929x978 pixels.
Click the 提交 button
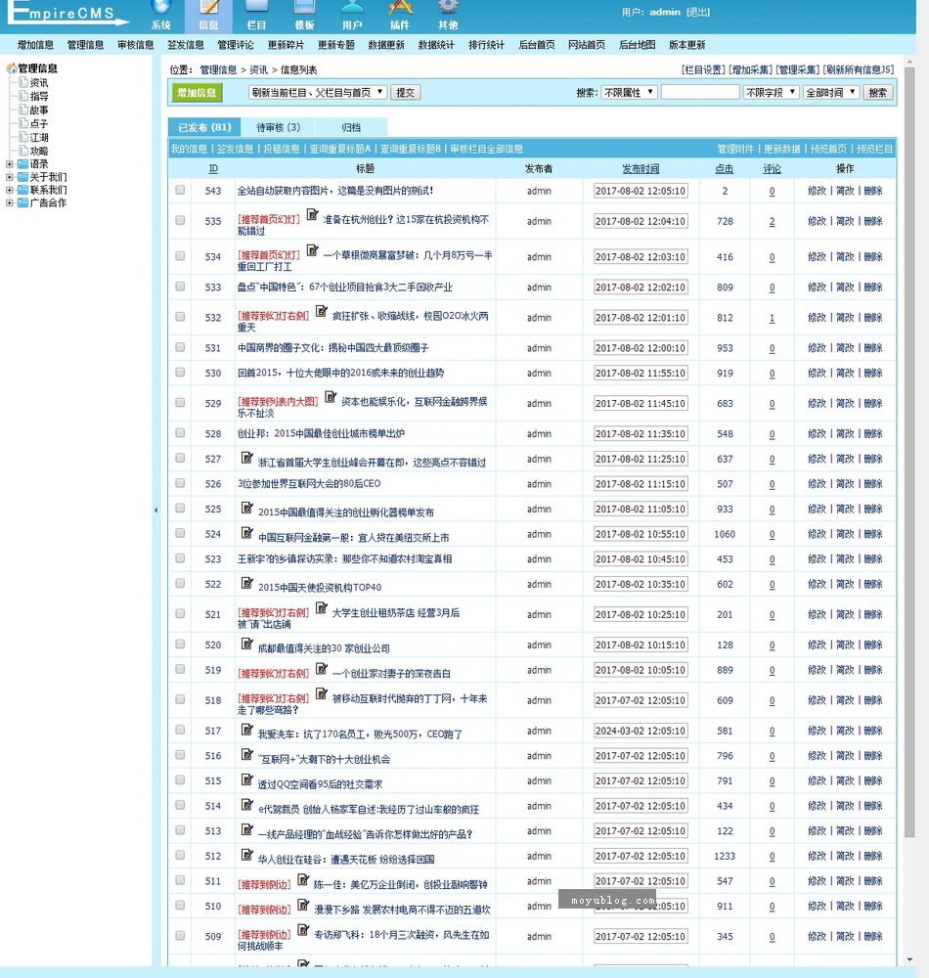(x=405, y=92)
